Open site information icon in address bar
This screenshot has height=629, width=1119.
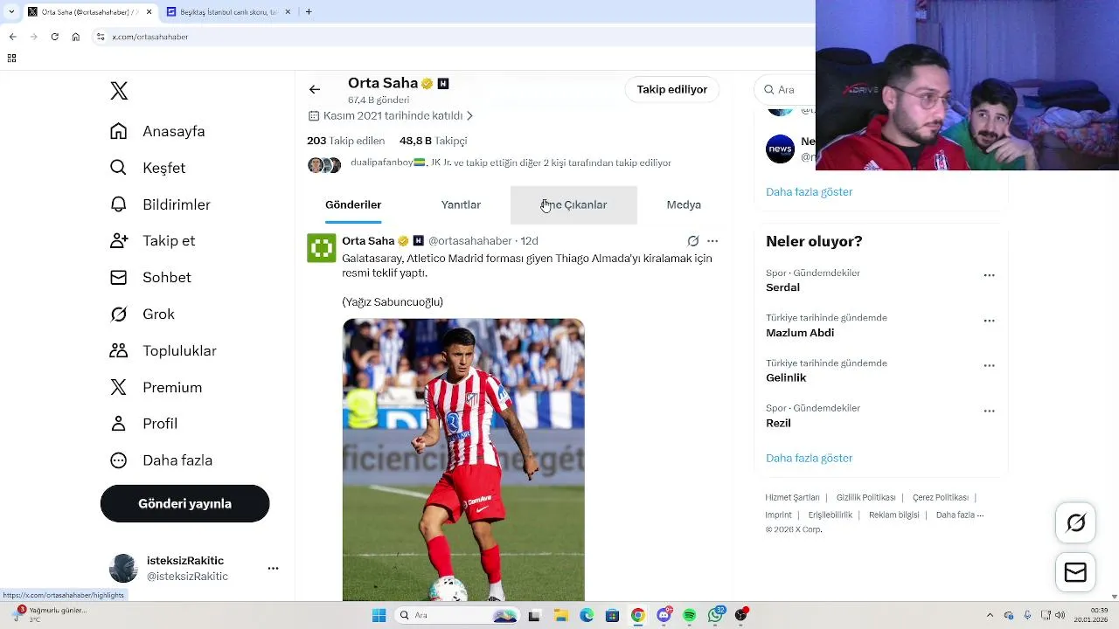pos(101,37)
